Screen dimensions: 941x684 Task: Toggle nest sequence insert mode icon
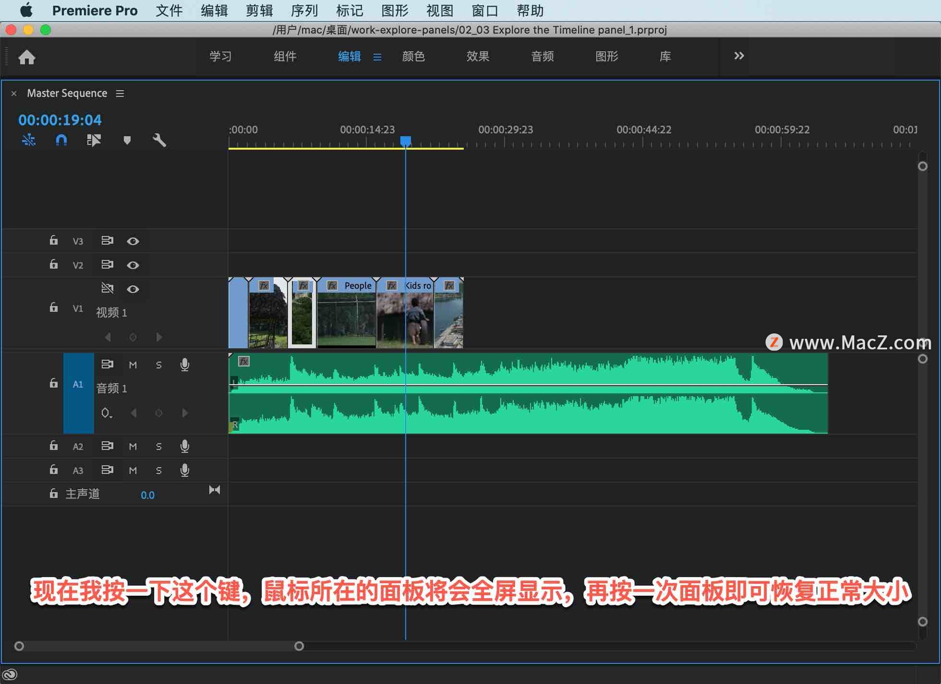(29, 141)
